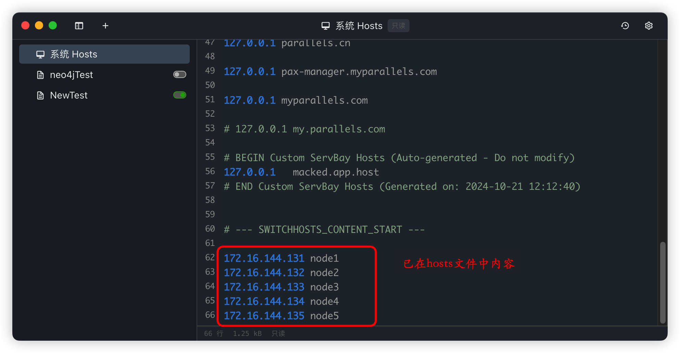Screen dimensions: 680x353
Task: Click the 只读 badge in title bar
Action: (398, 26)
